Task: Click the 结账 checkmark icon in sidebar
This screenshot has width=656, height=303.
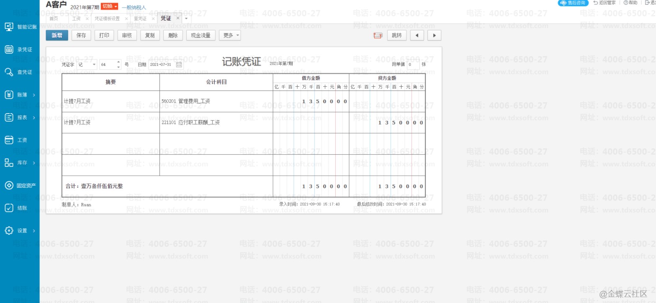Action: tap(9, 208)
